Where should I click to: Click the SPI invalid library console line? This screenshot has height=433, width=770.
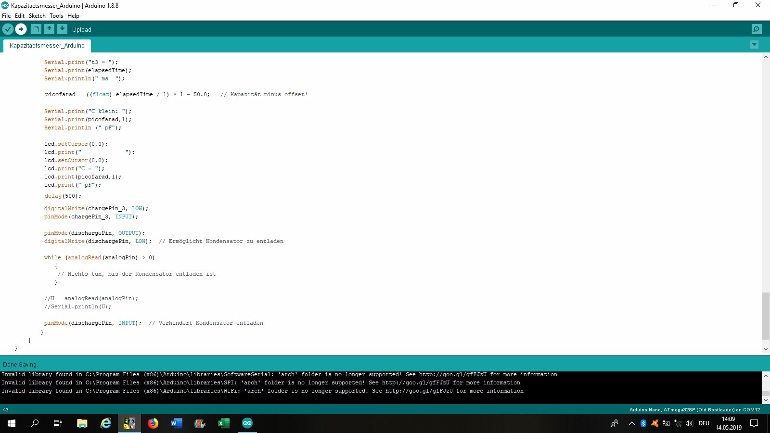point(261,383)
